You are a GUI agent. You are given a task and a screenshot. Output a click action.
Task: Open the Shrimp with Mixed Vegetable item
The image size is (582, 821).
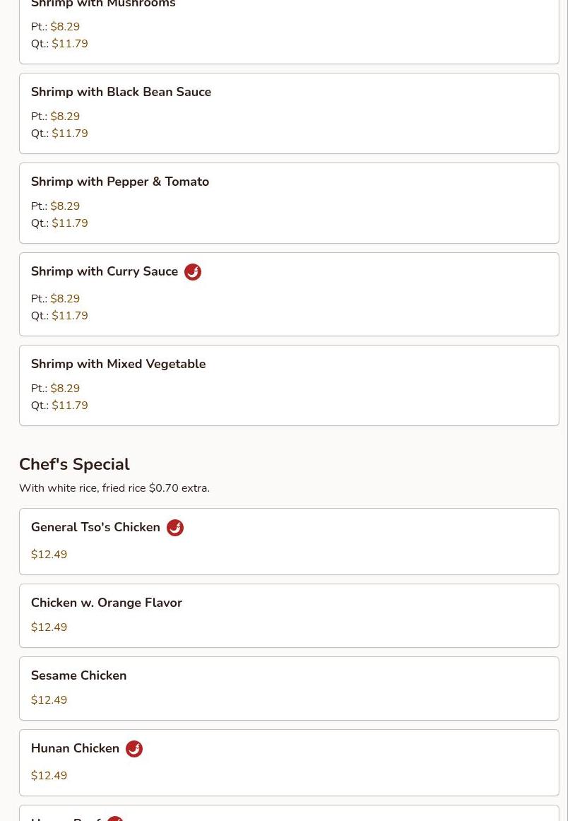118,364
